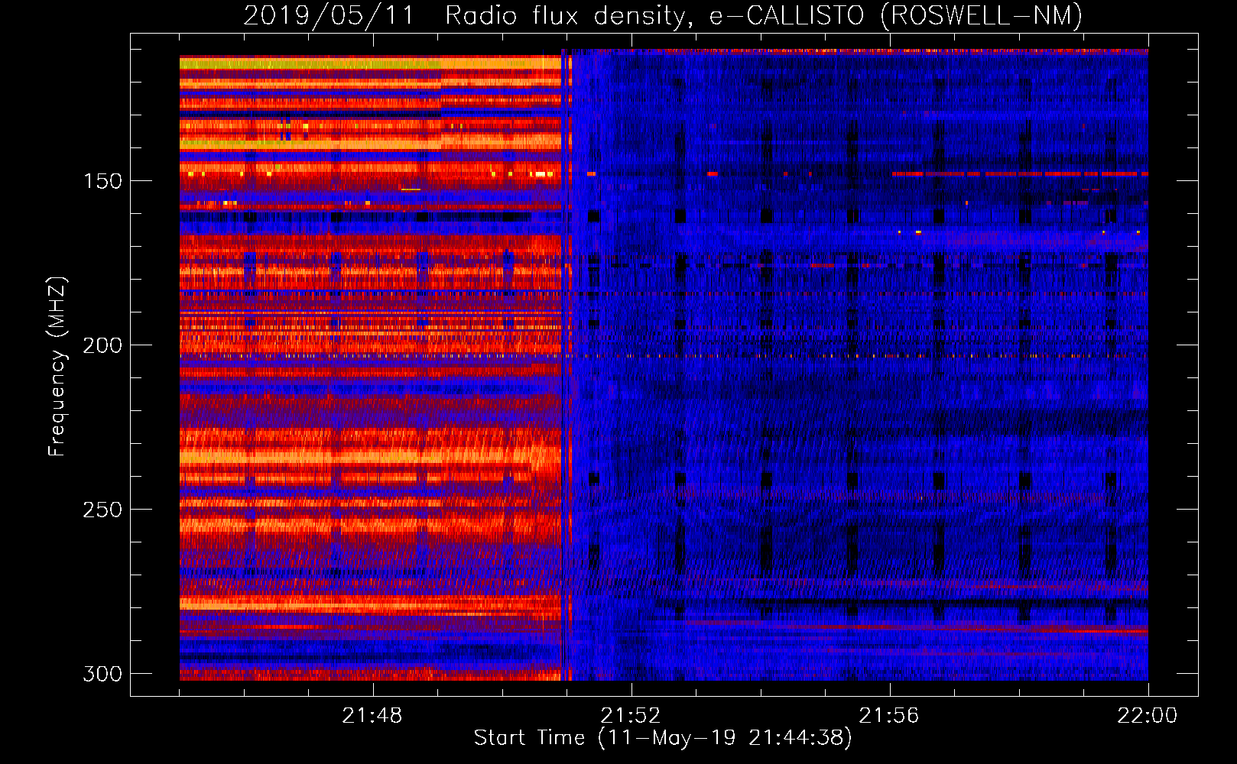1237x764 pixels.
Task: Click the '250' frequency tick label
Action: tap(102, 510)
